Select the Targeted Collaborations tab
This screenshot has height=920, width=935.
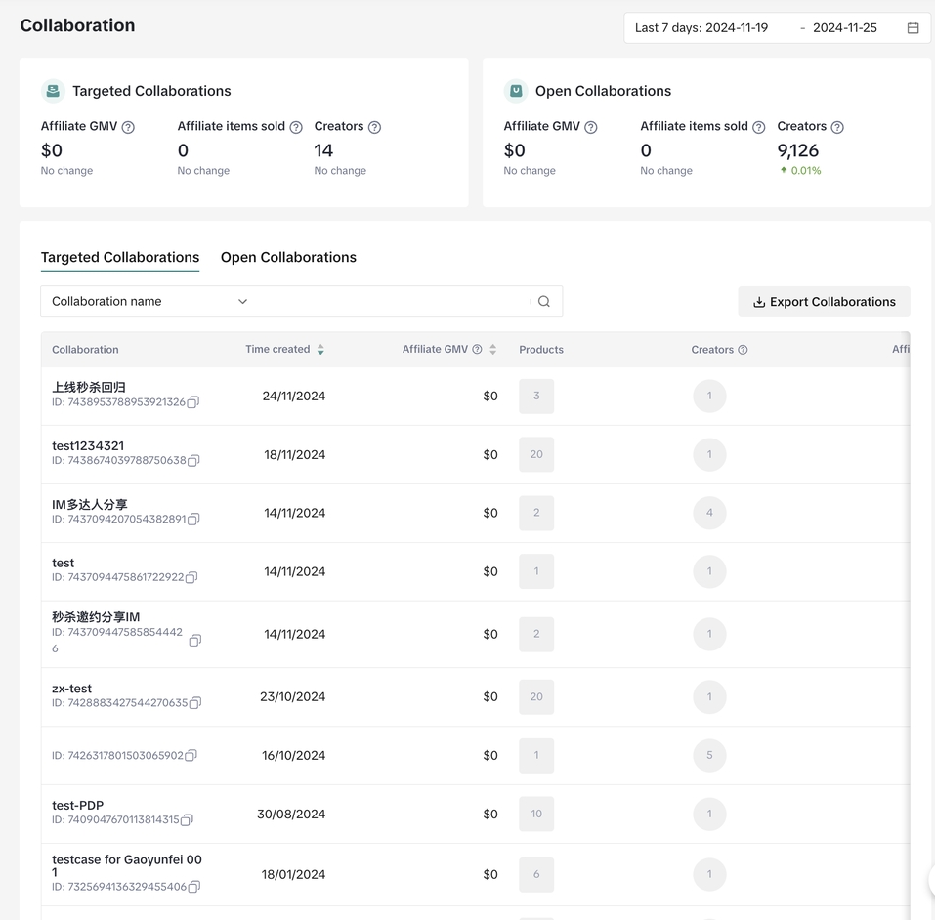(120, 258)
